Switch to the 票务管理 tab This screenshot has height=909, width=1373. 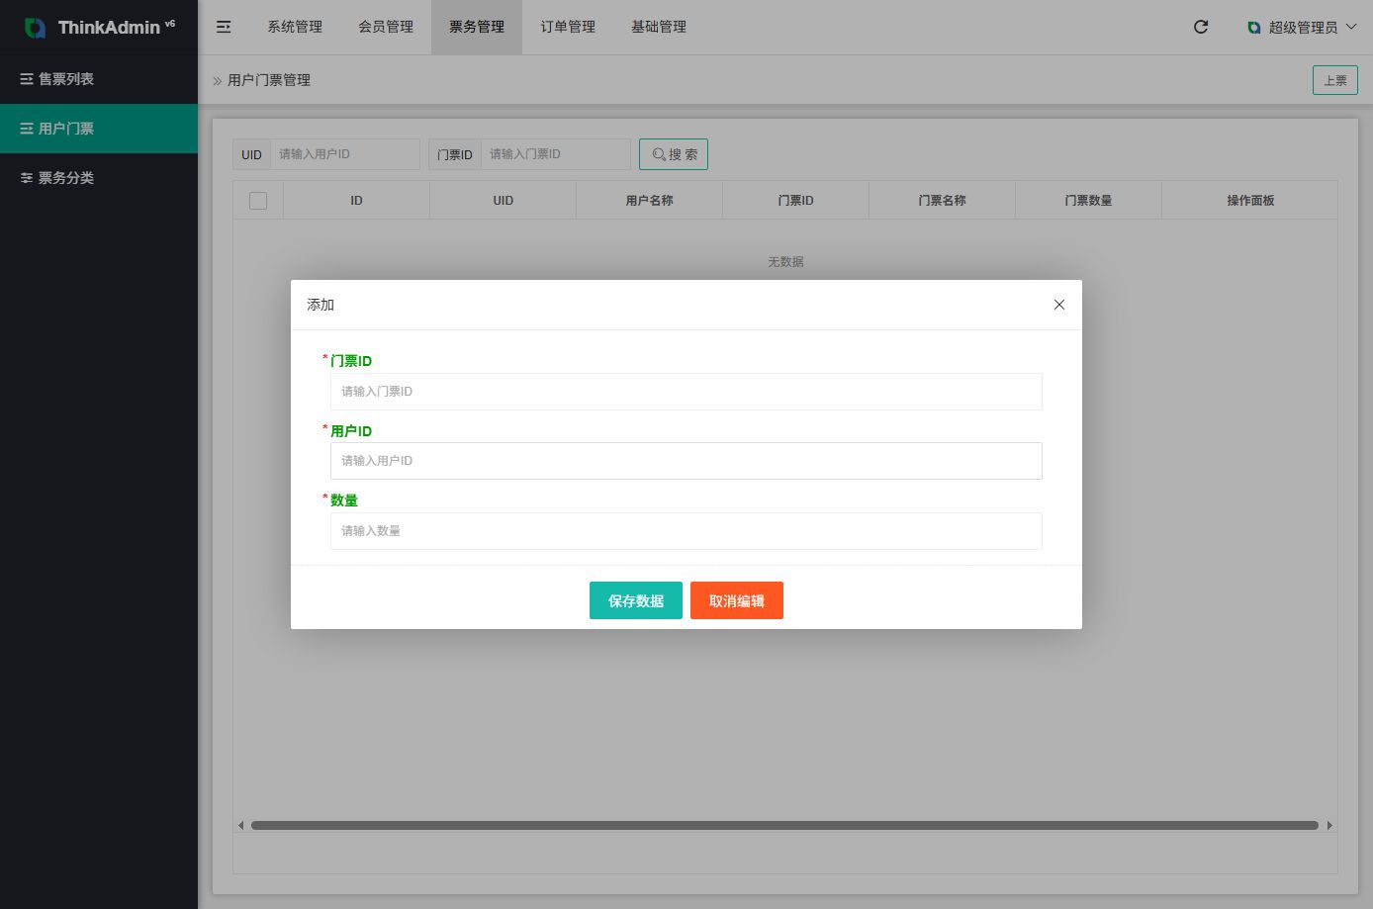click(477, 27)
